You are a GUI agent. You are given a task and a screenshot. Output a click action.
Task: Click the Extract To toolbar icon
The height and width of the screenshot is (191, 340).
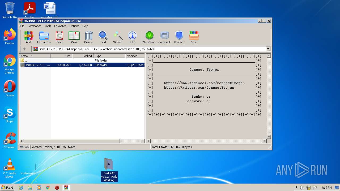pyautogui.click(x=44, y=37)
